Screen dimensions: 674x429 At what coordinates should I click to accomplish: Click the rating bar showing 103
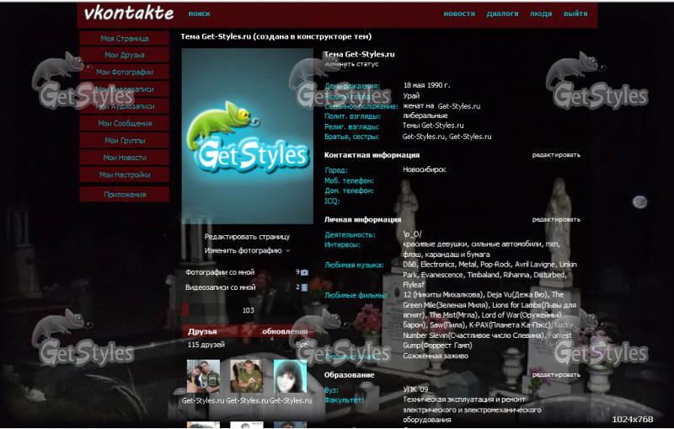tap(247, 310)
